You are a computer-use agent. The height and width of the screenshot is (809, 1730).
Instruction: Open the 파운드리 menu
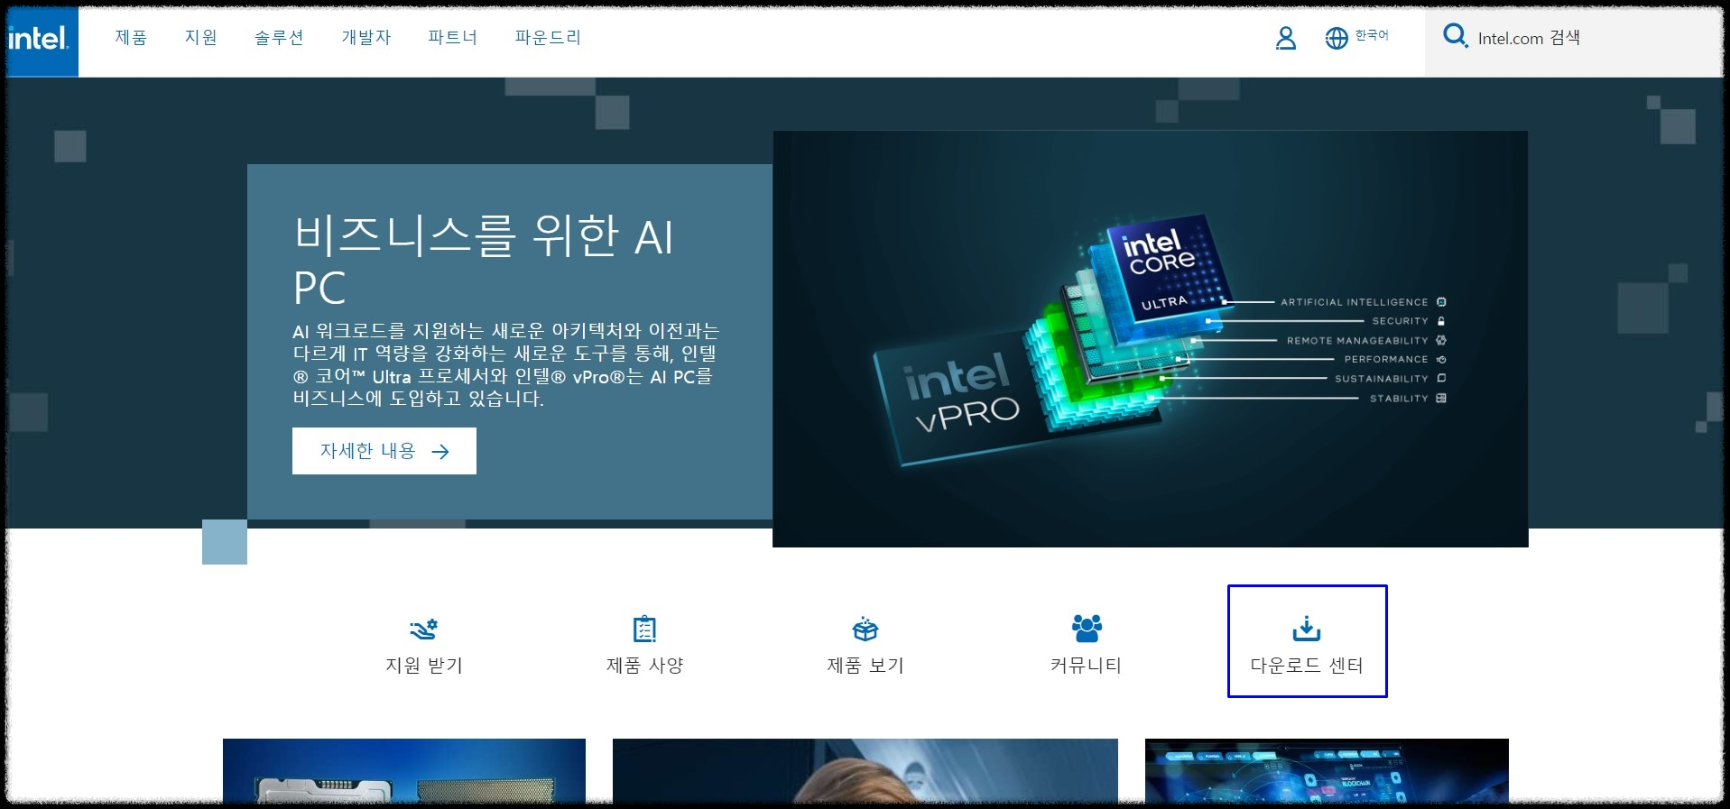[x=548, y=37]
